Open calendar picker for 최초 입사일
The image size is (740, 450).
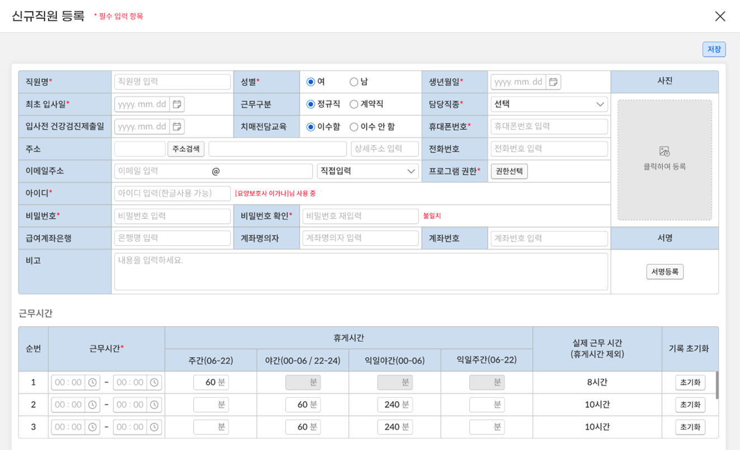[177, 104]
